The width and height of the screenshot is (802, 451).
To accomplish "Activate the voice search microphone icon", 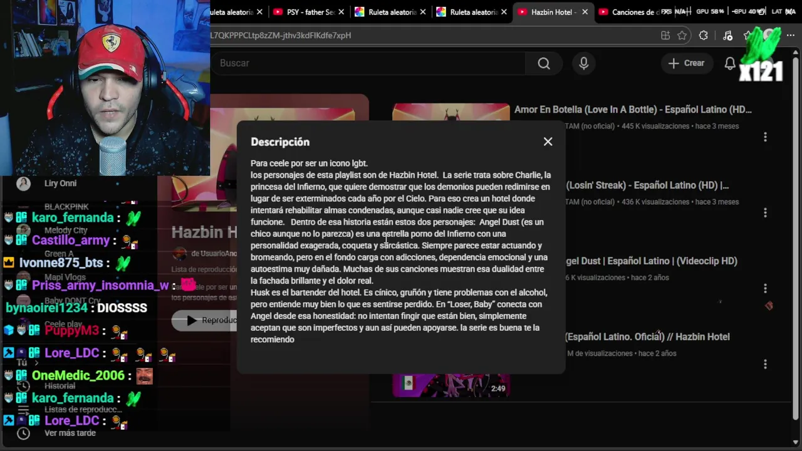I will 584,63.
